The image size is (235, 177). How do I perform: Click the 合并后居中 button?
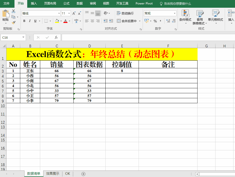pos(127,21)
